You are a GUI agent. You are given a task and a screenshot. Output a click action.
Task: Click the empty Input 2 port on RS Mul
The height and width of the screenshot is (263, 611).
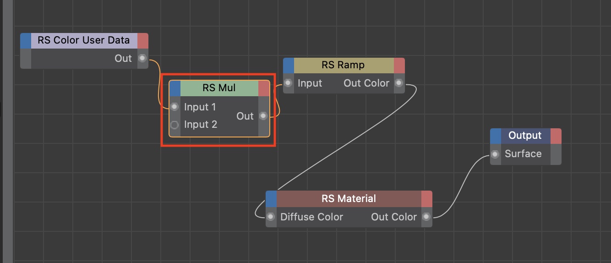pos(175,125)
